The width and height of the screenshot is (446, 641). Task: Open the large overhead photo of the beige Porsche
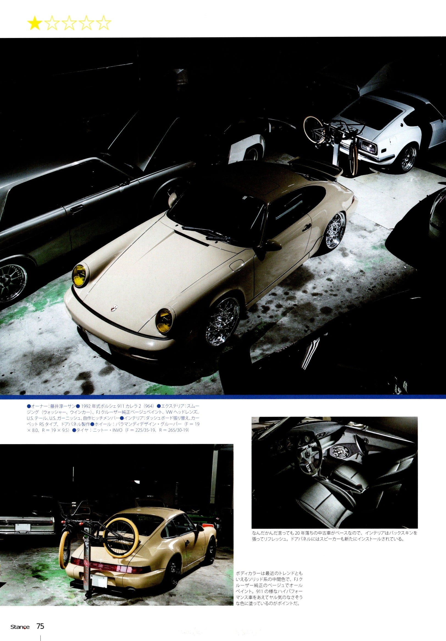[x=223, y=216]
